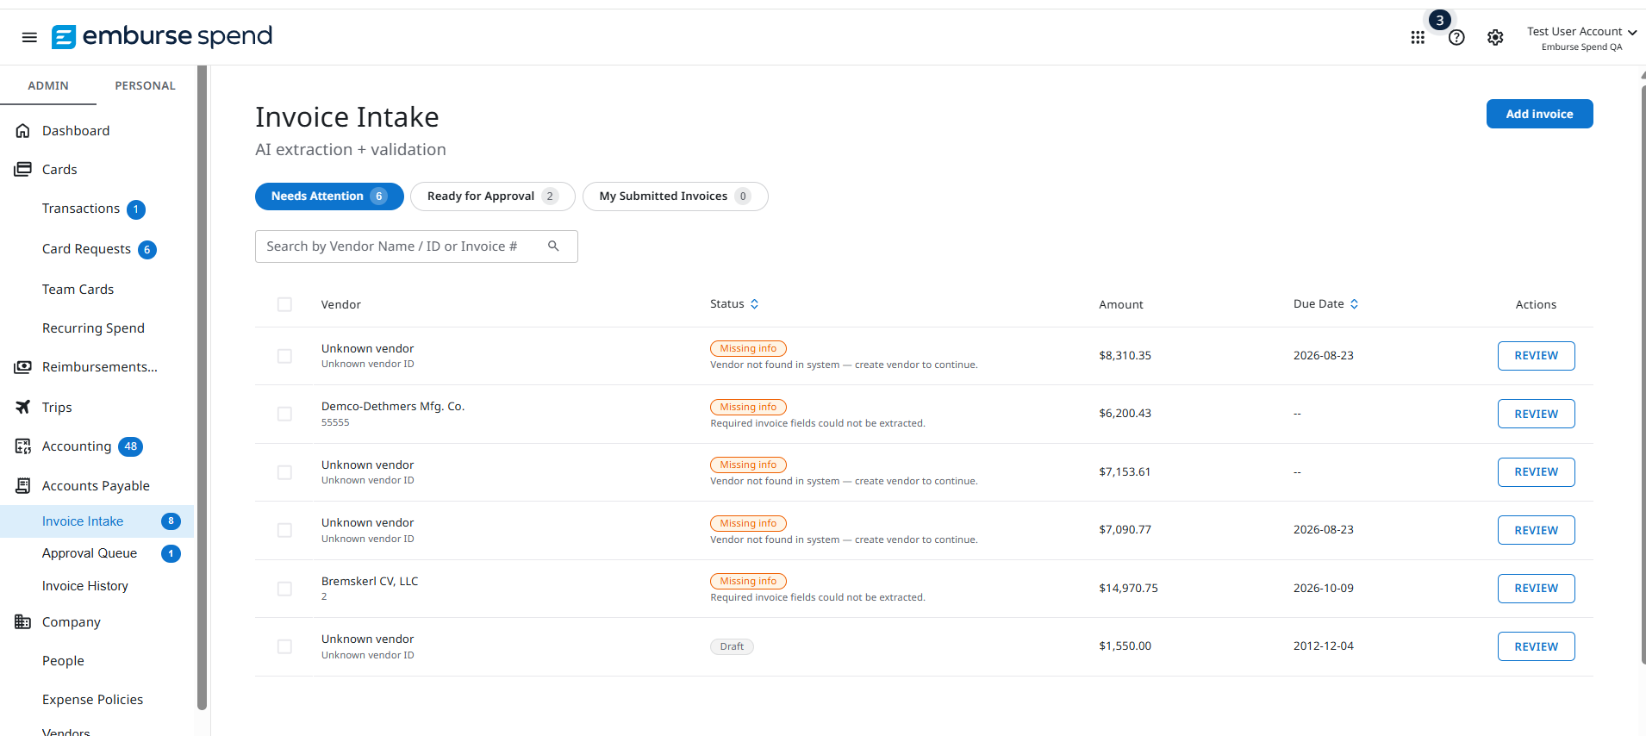This screenshot has width=1646, height=736.
Task: Click the Approval Queue badge showing 1
Action: pyautogui.click(x=171, y=553)
